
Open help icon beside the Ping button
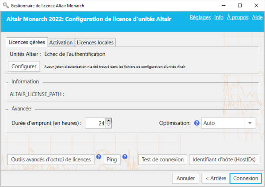[125, 157]
